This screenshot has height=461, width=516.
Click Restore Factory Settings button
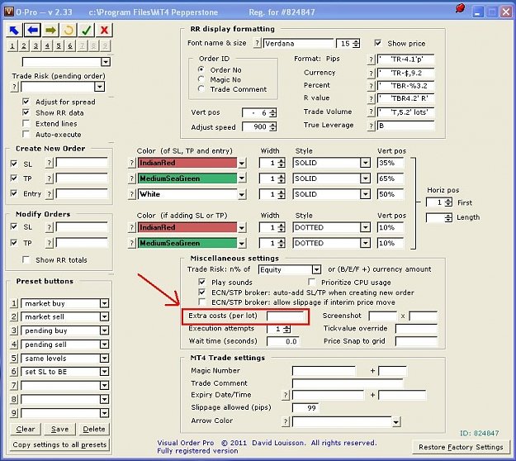[x=461, y=447]
